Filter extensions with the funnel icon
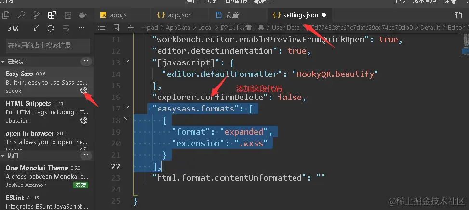The height and width of the screenshot is (210, 469). tap(35, 28)
